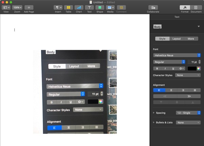Image resolution: width=204 pixels, height=146 pixels.
Task: Center align text in the sidebar
Action: point(171,90)
